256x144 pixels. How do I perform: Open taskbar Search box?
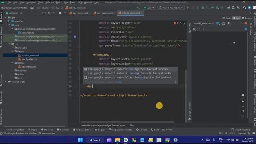pos(95,140)
